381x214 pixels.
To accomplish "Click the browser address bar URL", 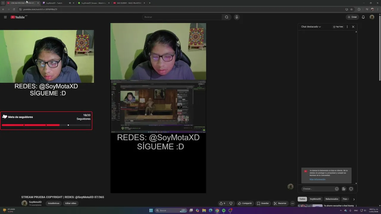I will 40,9.
